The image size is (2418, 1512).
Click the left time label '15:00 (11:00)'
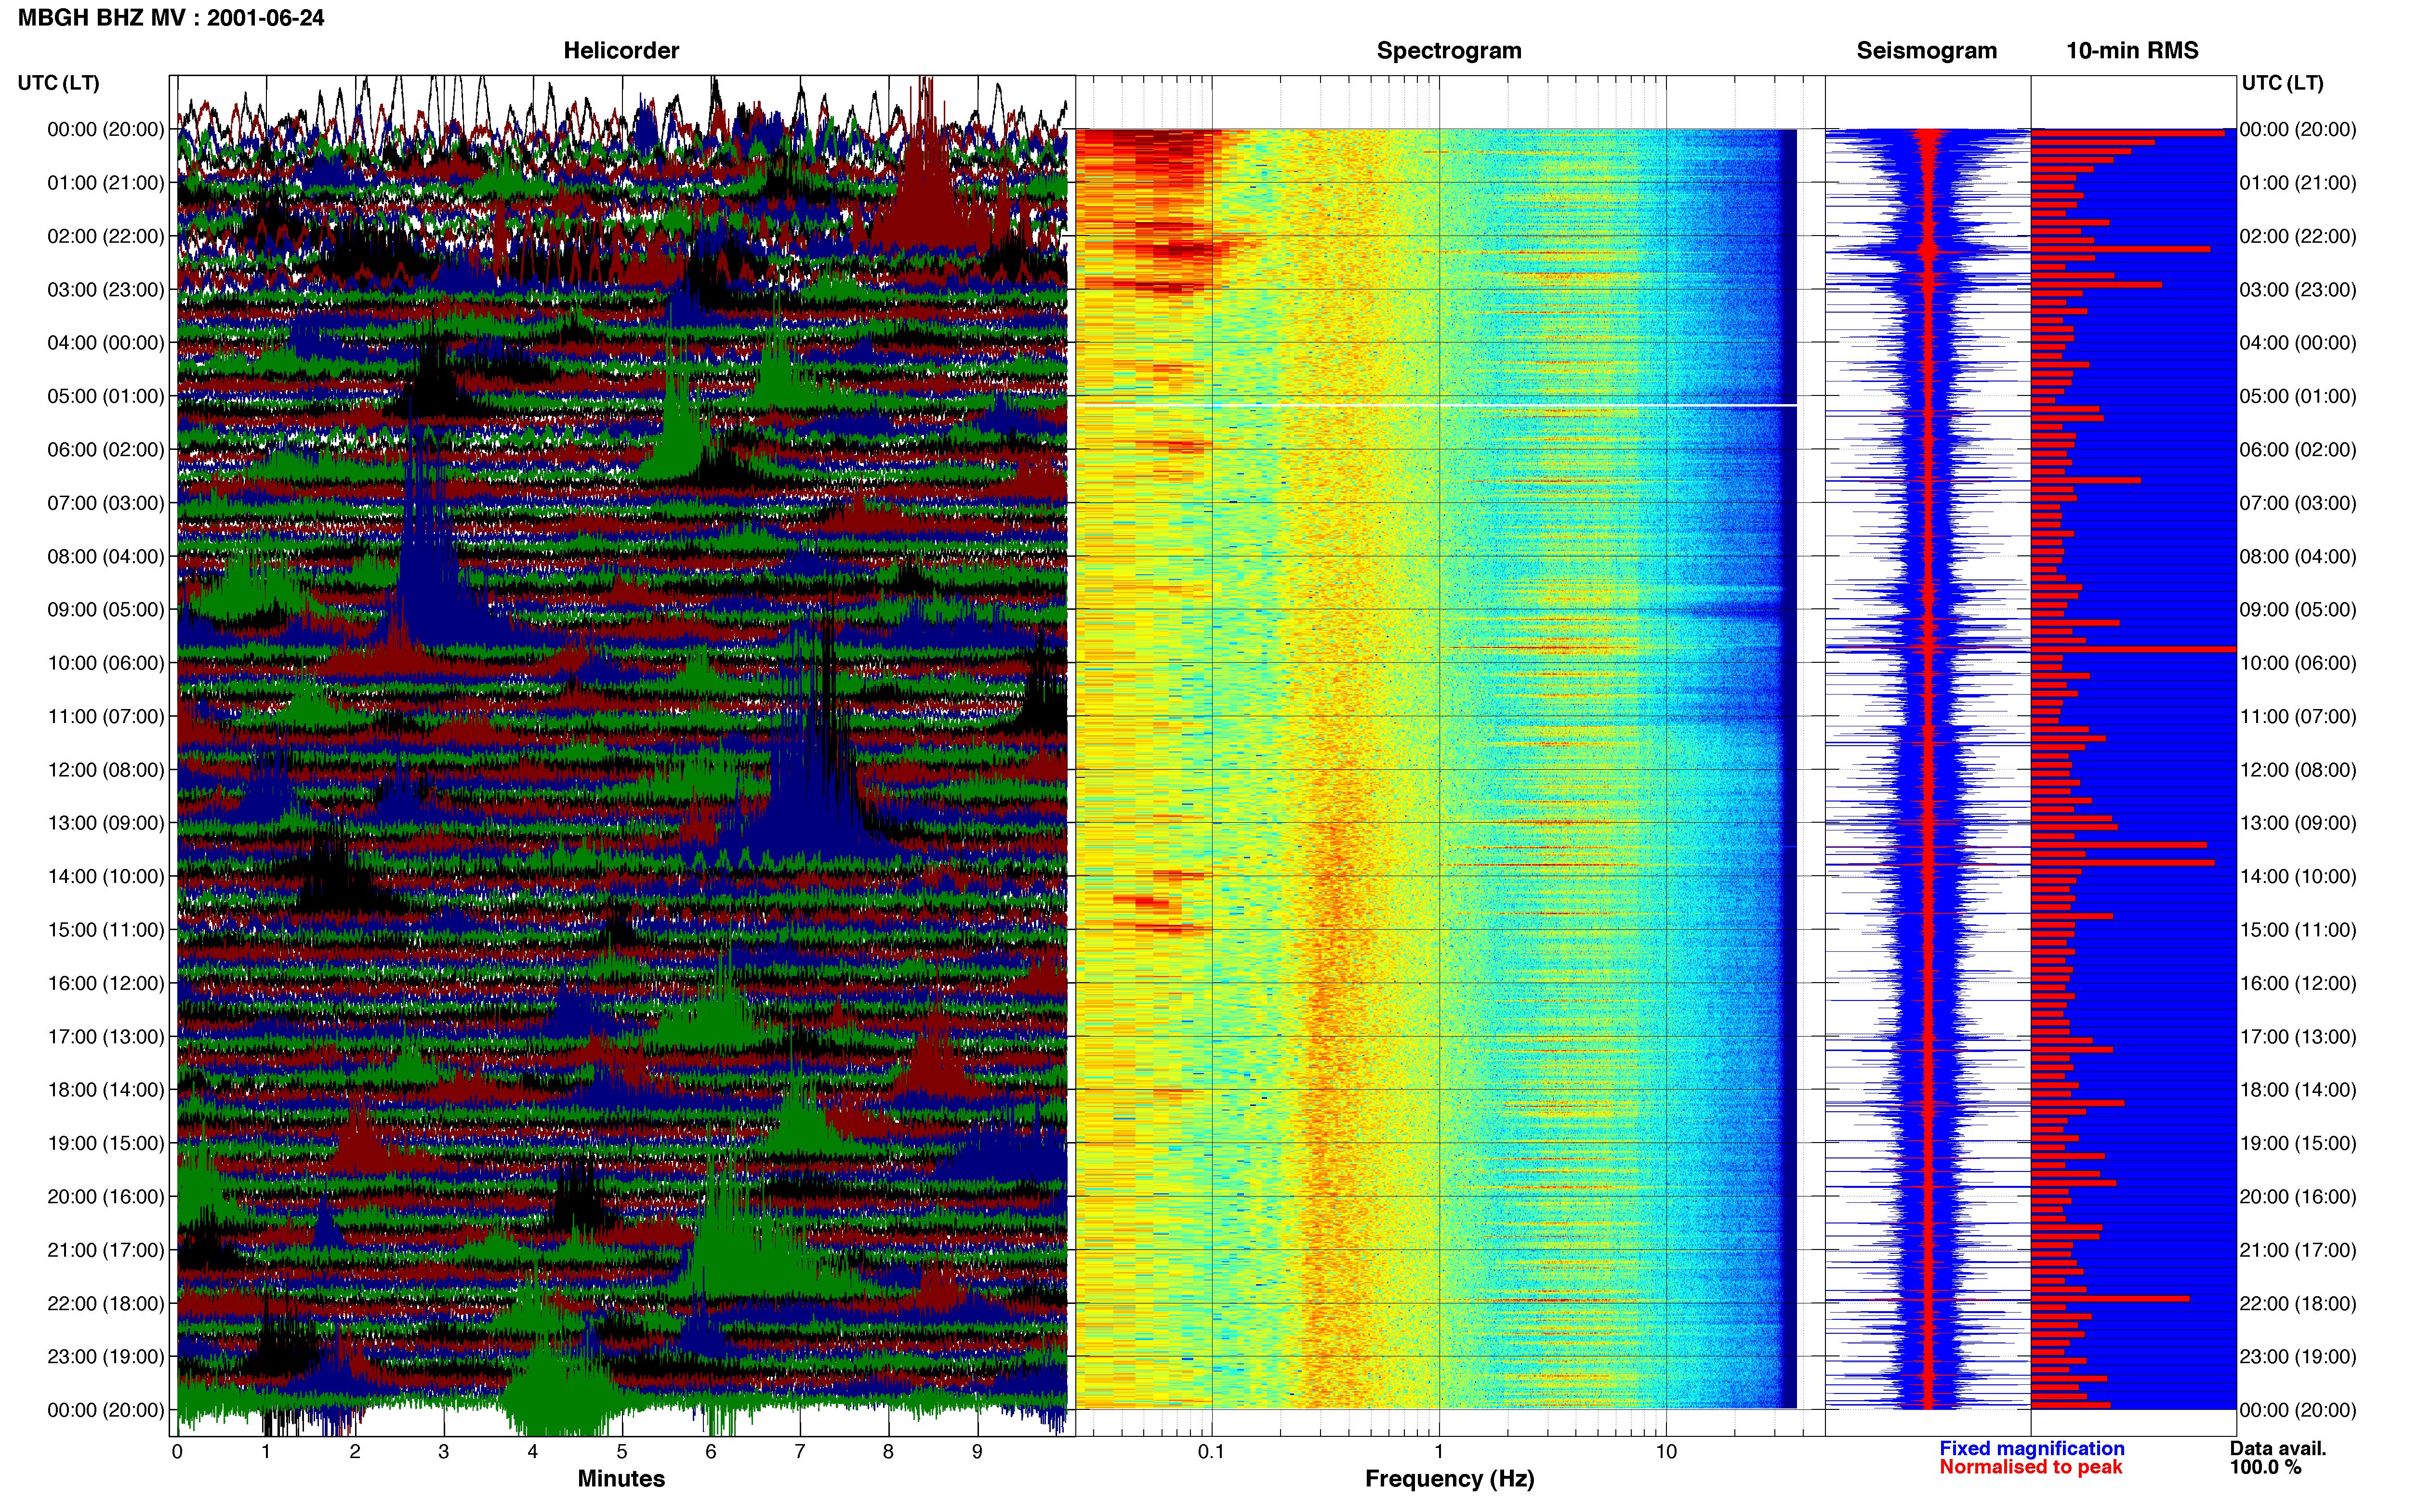(106, 930)
